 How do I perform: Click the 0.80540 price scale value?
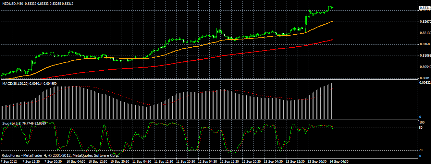[x=425, y=67]
